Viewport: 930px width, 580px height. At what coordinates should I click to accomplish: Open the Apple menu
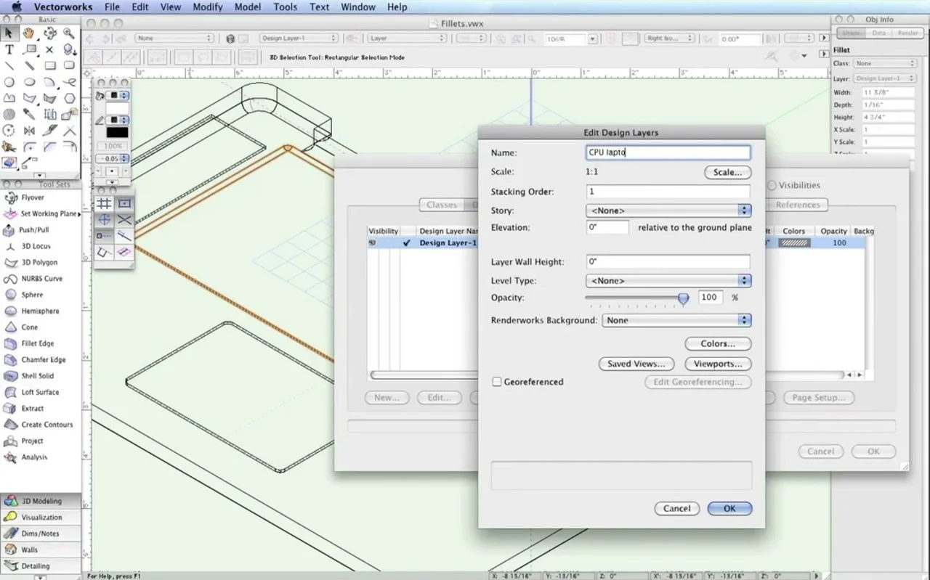coord(16,7)
